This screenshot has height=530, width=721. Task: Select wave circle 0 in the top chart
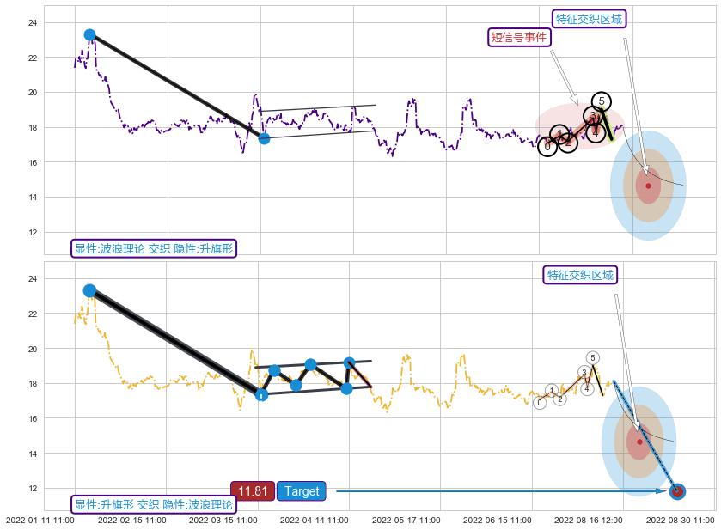coord(547,148)
